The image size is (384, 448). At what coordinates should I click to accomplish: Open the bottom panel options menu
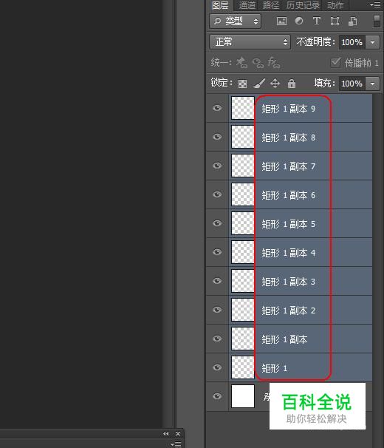[x=176, y=444]
